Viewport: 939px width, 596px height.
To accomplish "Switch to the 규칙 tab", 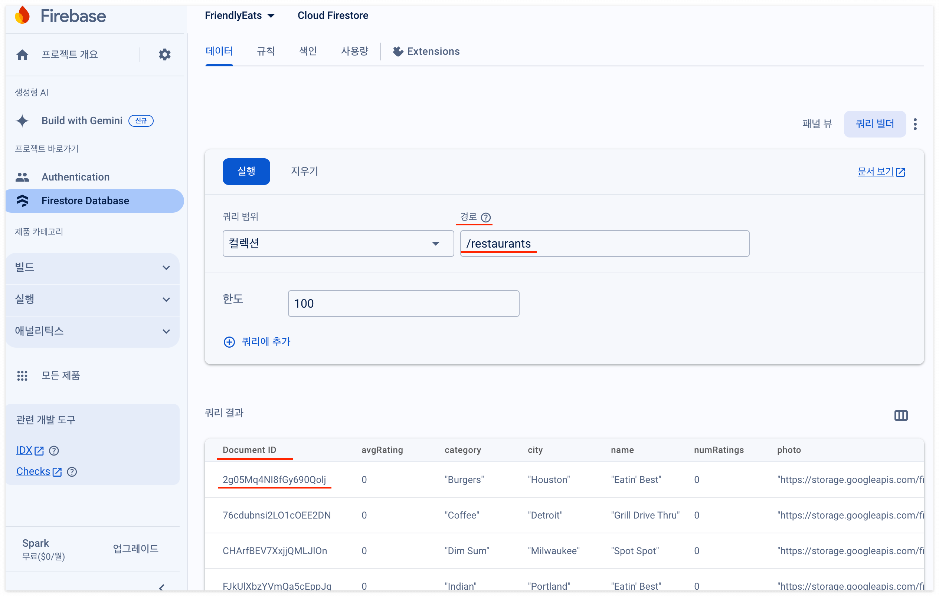I will (x=266, y=51).
